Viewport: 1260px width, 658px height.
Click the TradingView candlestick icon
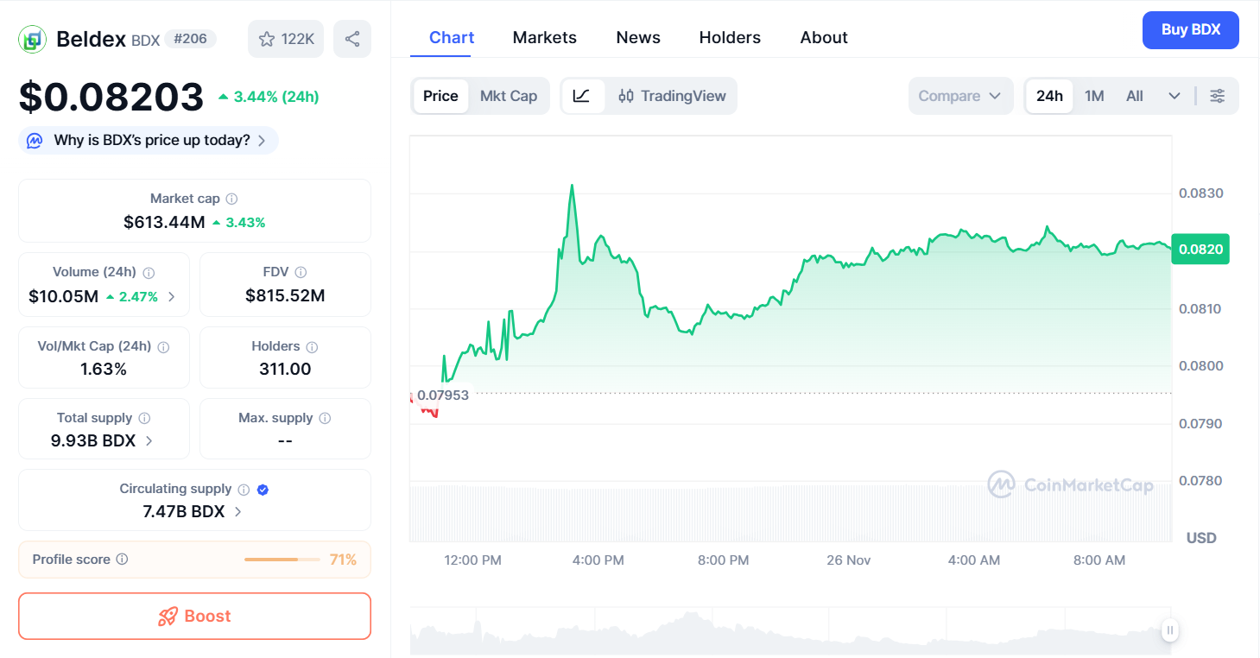pyautogui.click(x=625, y=96)
